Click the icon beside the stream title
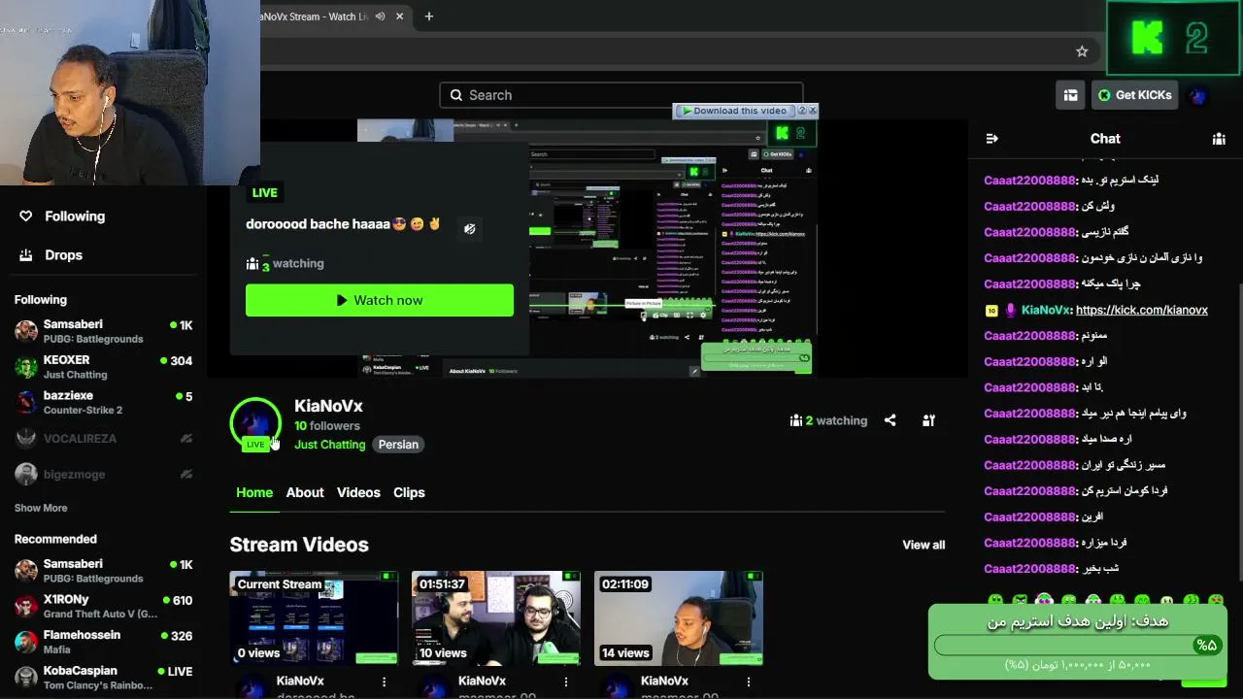The width and height of the screenshot is (1243, 699). [x=470, y=228]
